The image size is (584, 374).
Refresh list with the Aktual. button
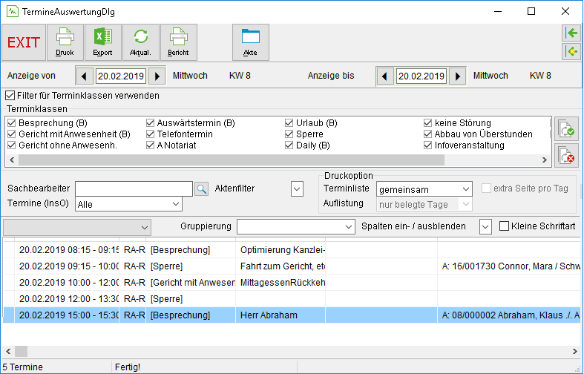[141, 42]
